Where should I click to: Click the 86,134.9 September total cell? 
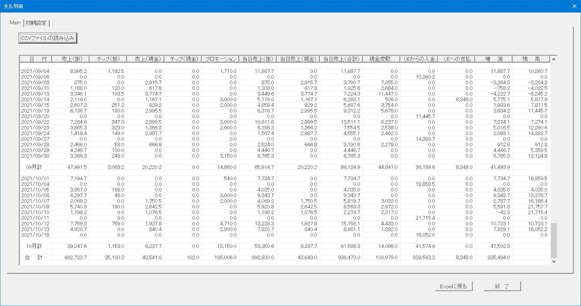click(x=351, y=167)
